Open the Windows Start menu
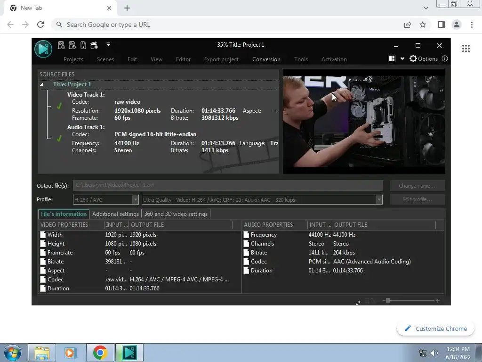 point(12,353)
